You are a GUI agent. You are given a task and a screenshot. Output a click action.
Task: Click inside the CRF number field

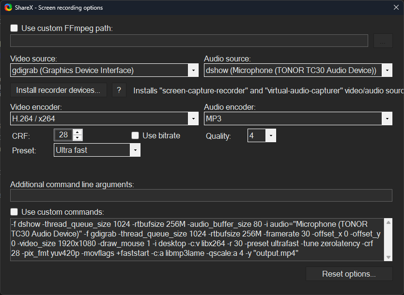point(63,135)
